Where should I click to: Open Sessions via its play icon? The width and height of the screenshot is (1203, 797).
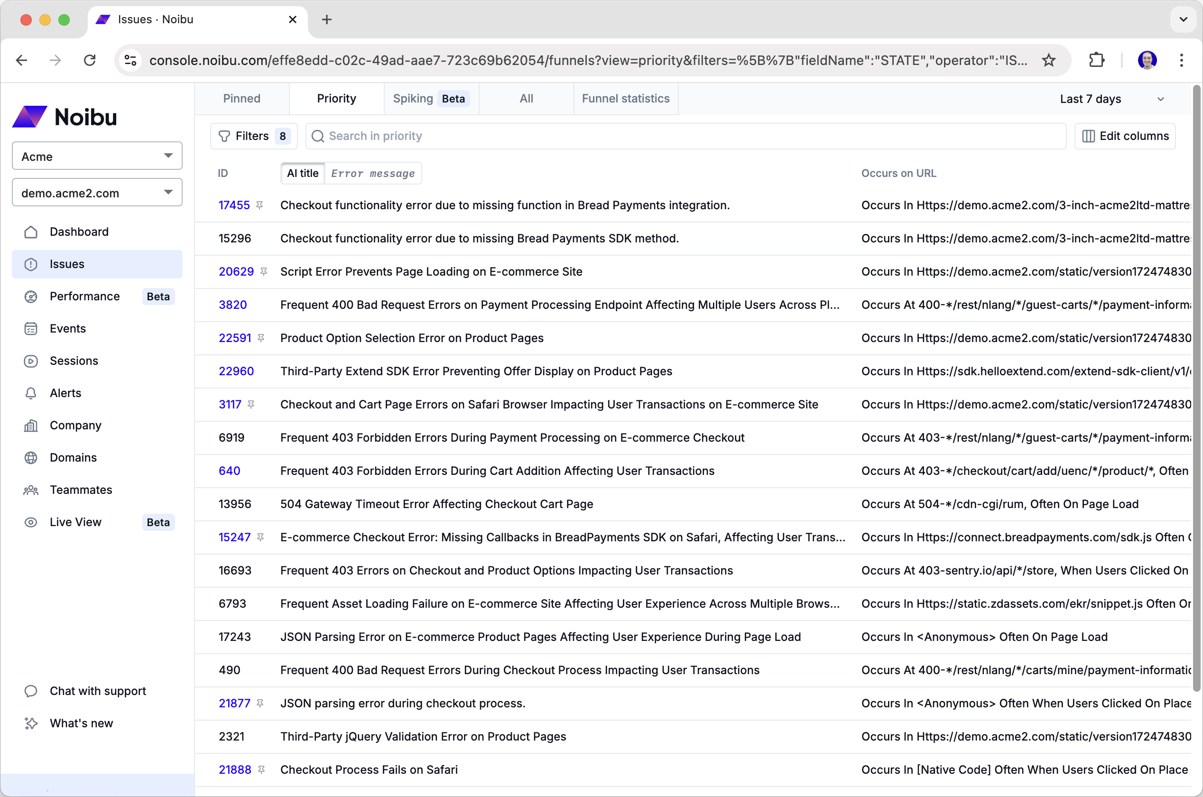31,361
